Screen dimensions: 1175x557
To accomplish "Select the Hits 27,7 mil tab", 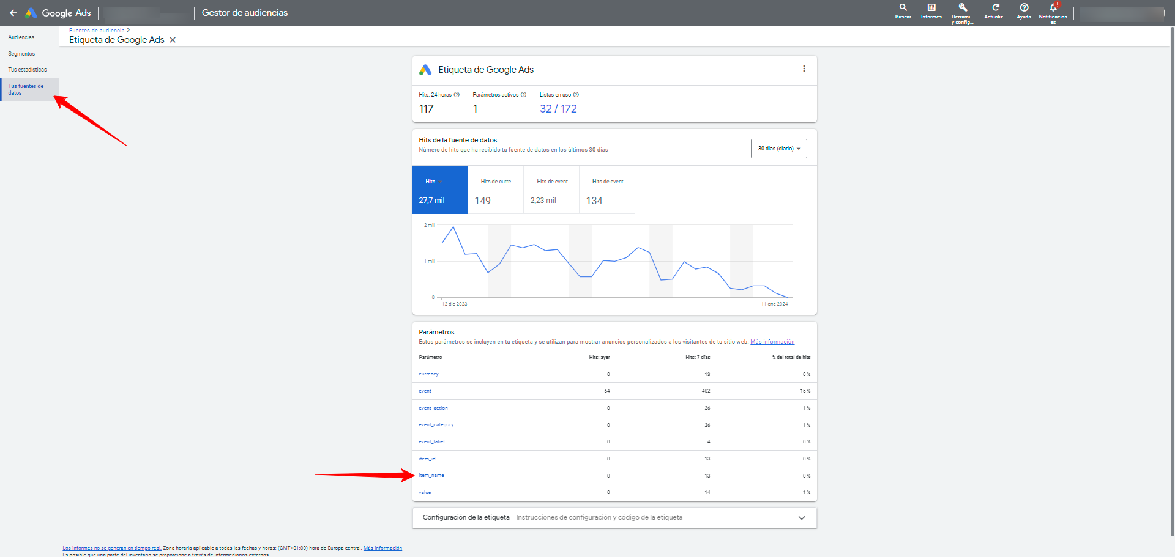I will point(440,190).
